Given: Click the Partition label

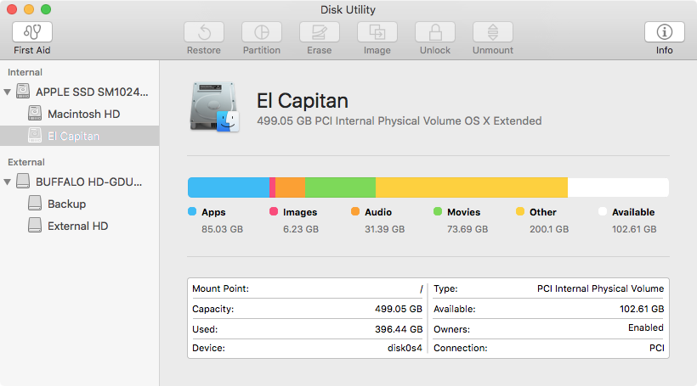Looking at the screenshot, I should pyautogui.click(x=262, y=50).
